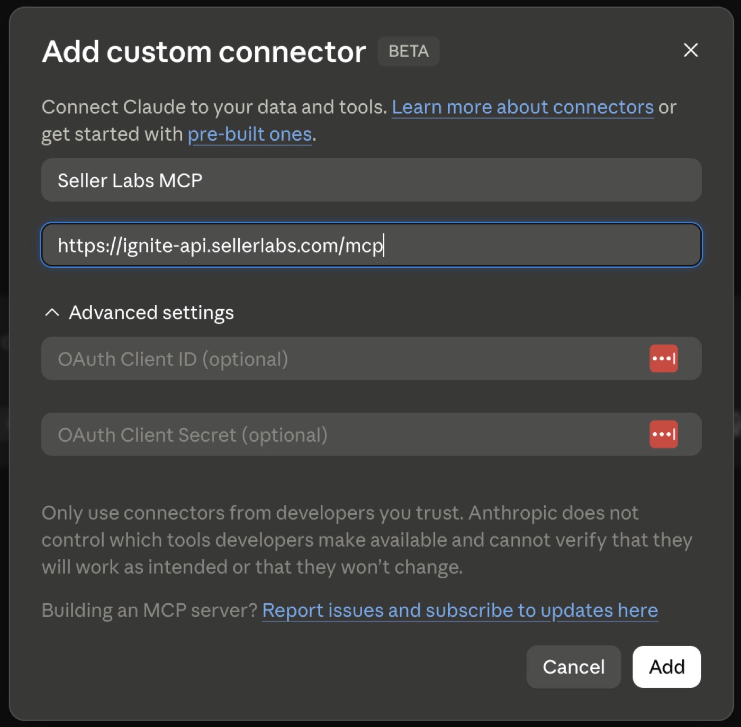The image size is (741, 727).
Task: Click the BETA badge next to the title
Action: coord(409,51)
